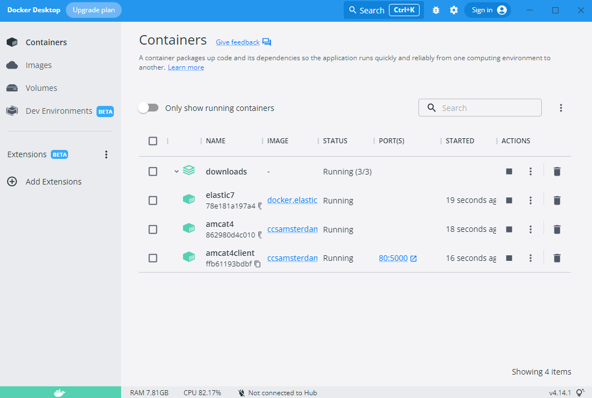The width and height of the screenshot is (592, 398).
Task: Check the select-all checkbox in table header
Action: click(153, 141)
